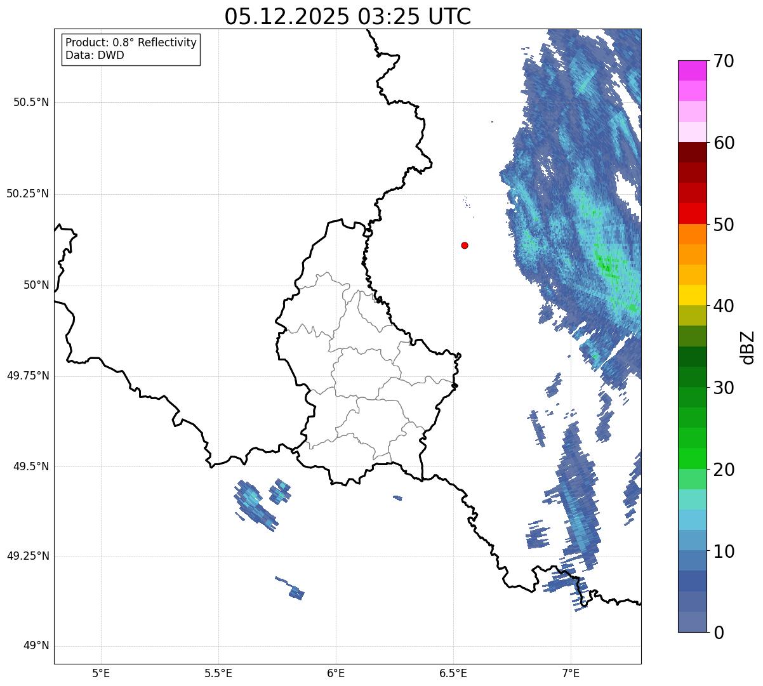763x686 pixels.
Task: Click the 49.75°N latitude tick label
Action: click(x=28, y=376)
